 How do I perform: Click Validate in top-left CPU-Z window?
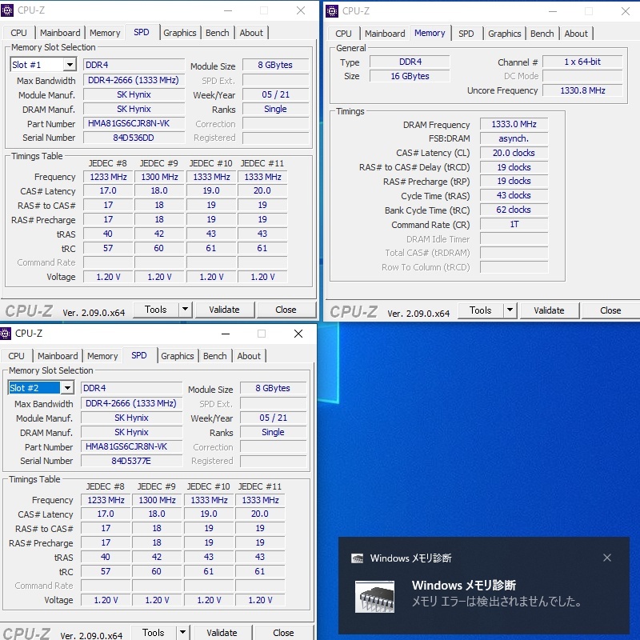pyautogui.click(x=225, y=310)
